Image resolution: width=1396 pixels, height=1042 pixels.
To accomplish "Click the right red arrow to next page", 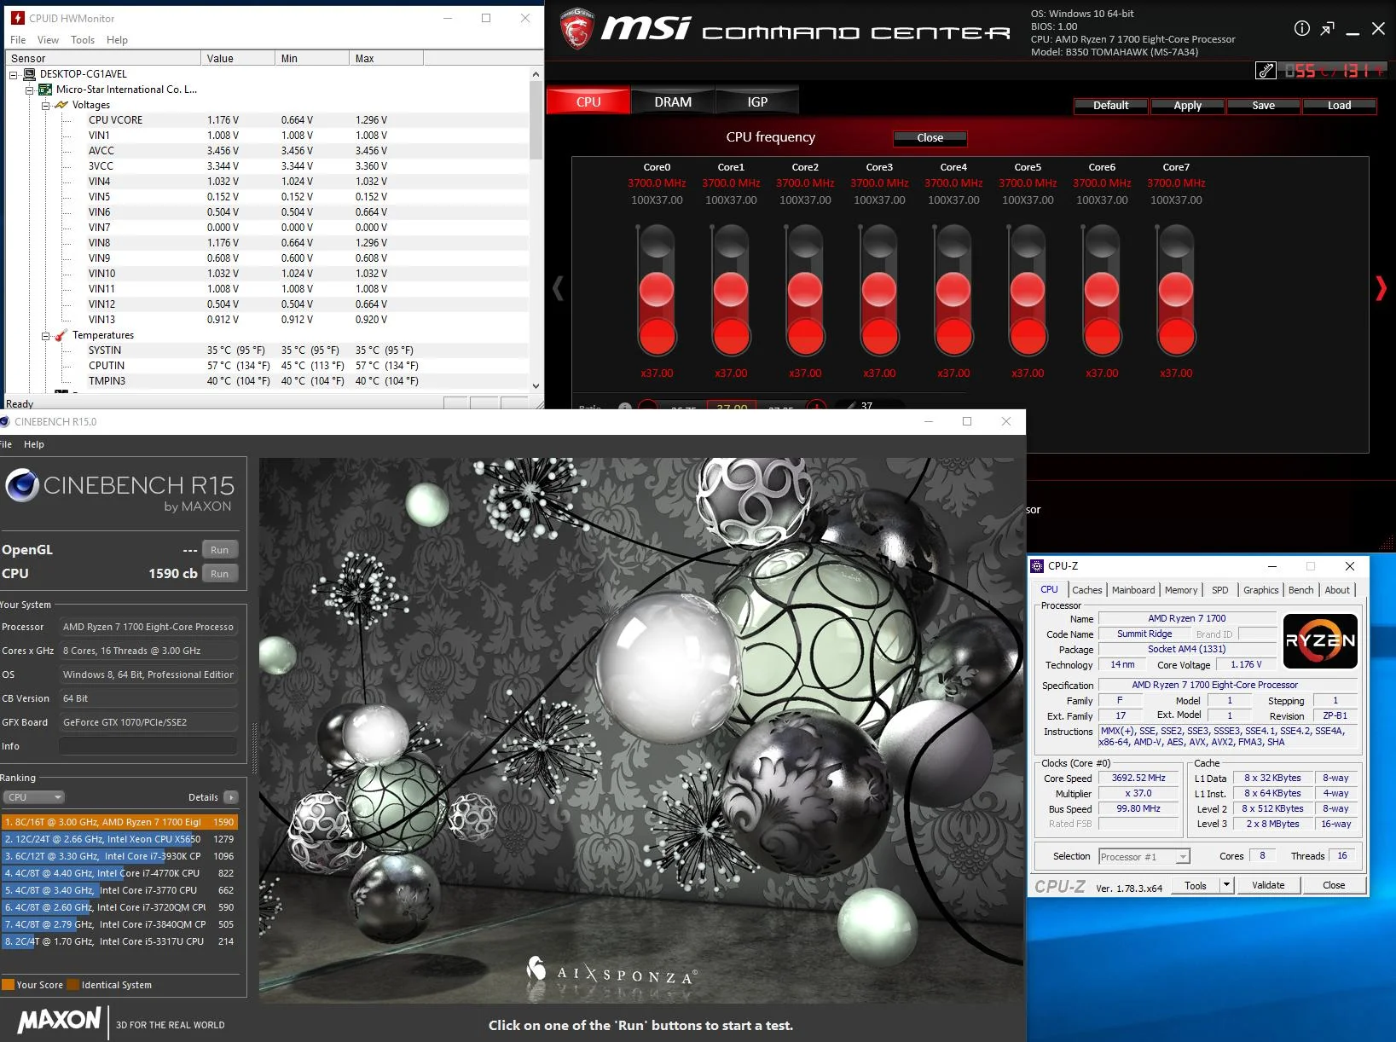I will (1381, 288).
